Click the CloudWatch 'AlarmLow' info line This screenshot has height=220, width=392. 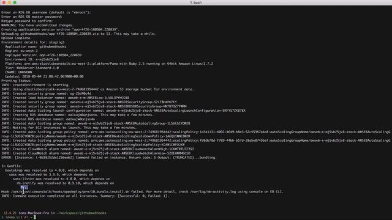(96, 153)
